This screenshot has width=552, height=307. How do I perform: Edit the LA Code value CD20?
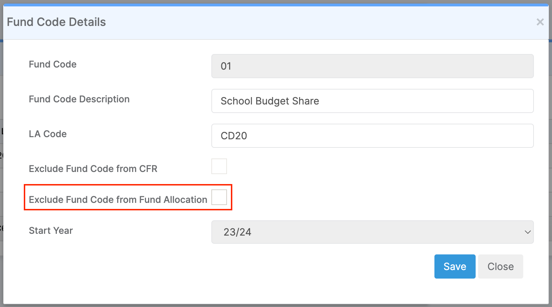click(372, 136)
